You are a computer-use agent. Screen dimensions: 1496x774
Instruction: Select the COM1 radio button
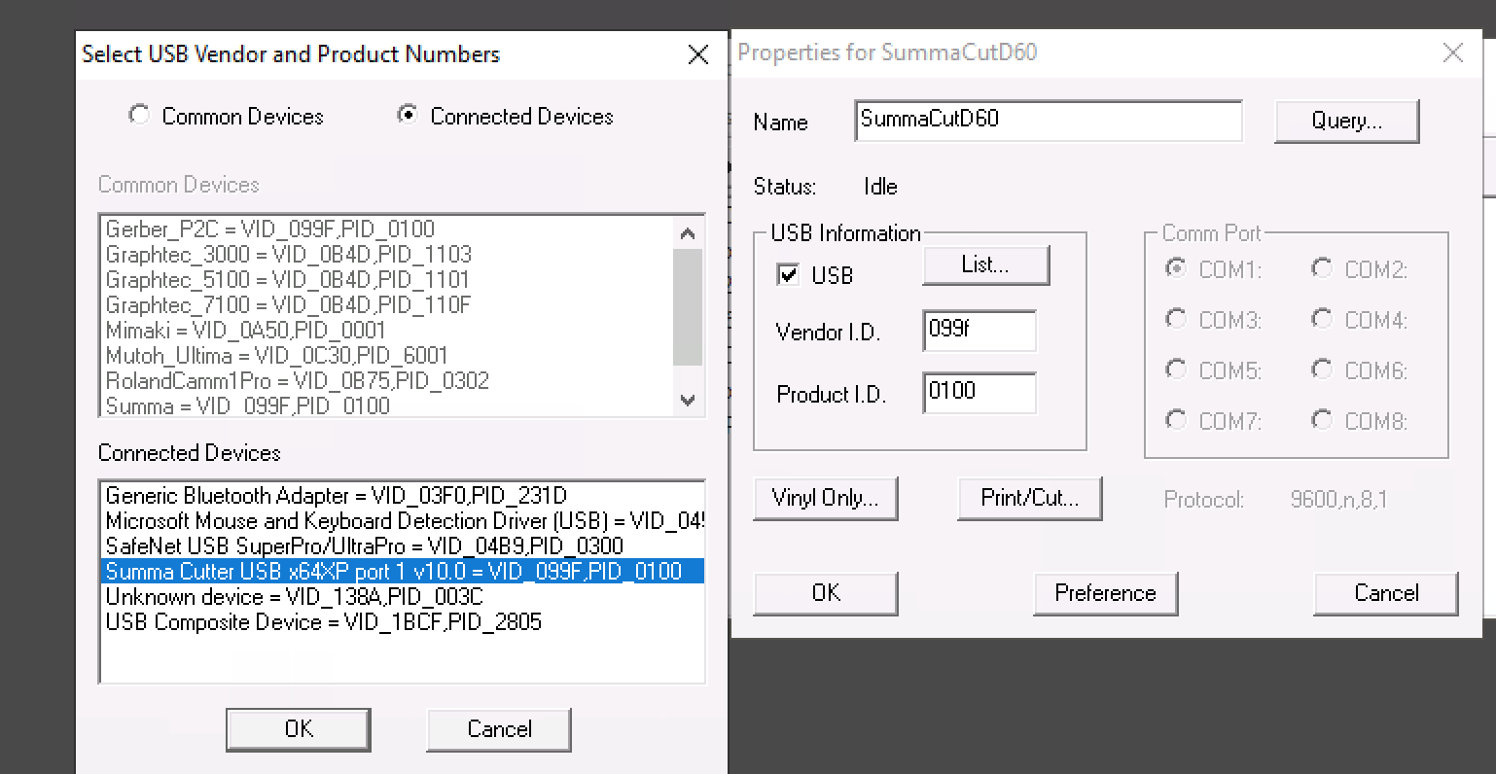coord(1176,268)
